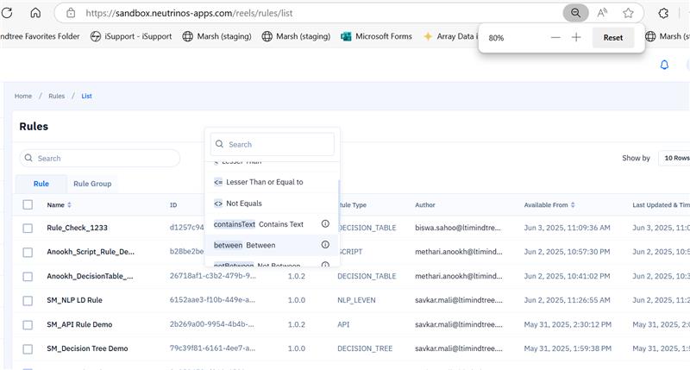The image size is (690, 370).
Task: Click the browser refresh icon
Action: 7,13
